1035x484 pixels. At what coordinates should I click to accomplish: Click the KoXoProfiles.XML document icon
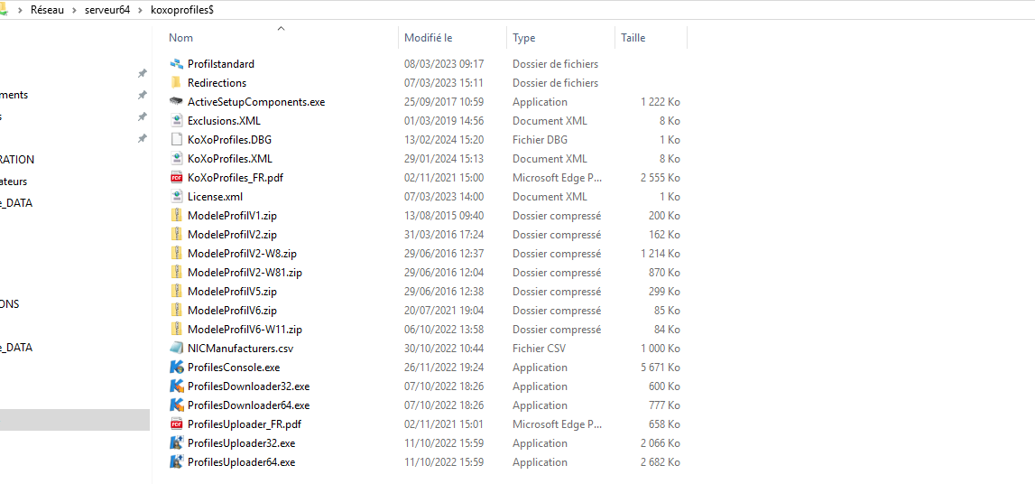(x=176, y=158)
